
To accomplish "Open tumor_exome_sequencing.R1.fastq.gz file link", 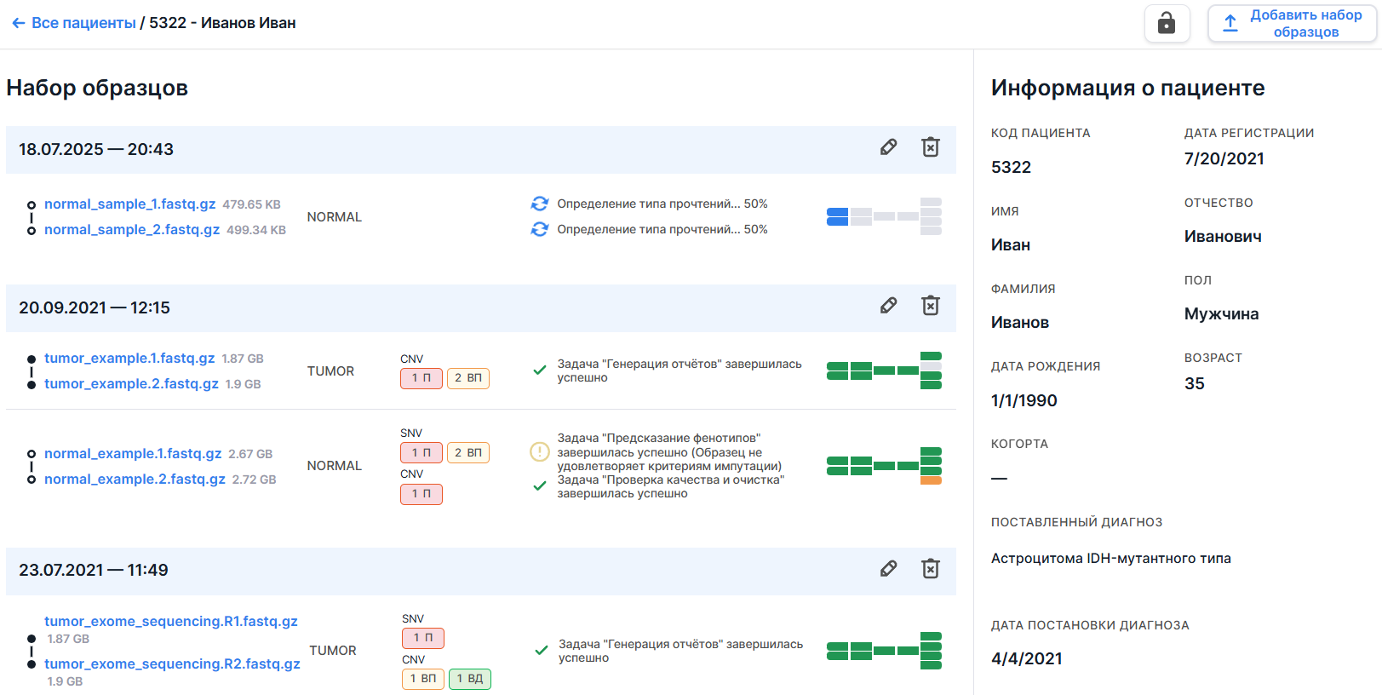I will click(x=170, y=622).
